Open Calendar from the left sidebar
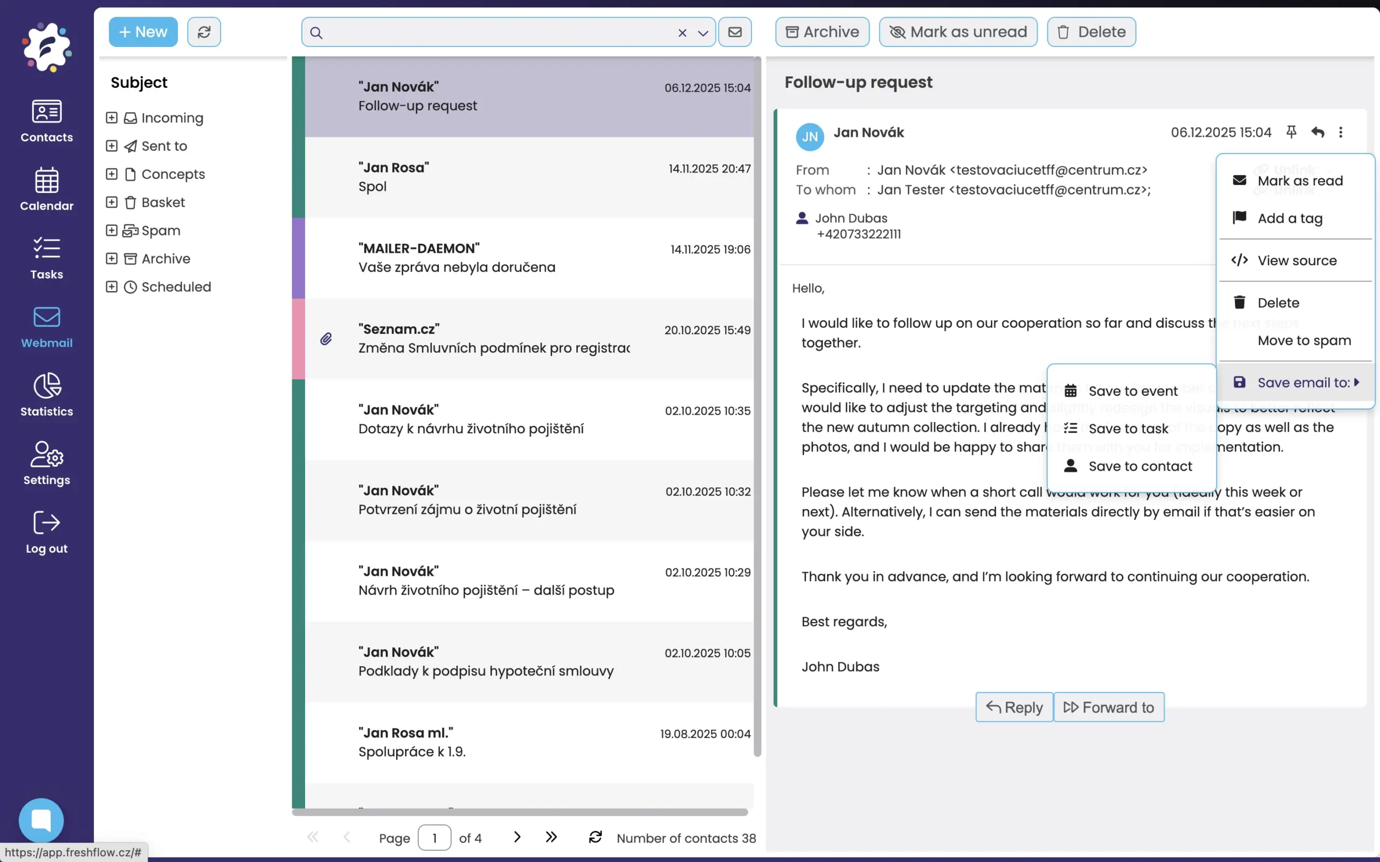1380x862 pixels. (47, 189)
